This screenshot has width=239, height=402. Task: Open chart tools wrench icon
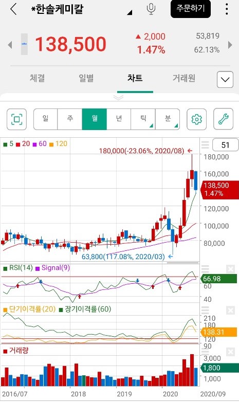pyautogui.click(x=224, y=119)
